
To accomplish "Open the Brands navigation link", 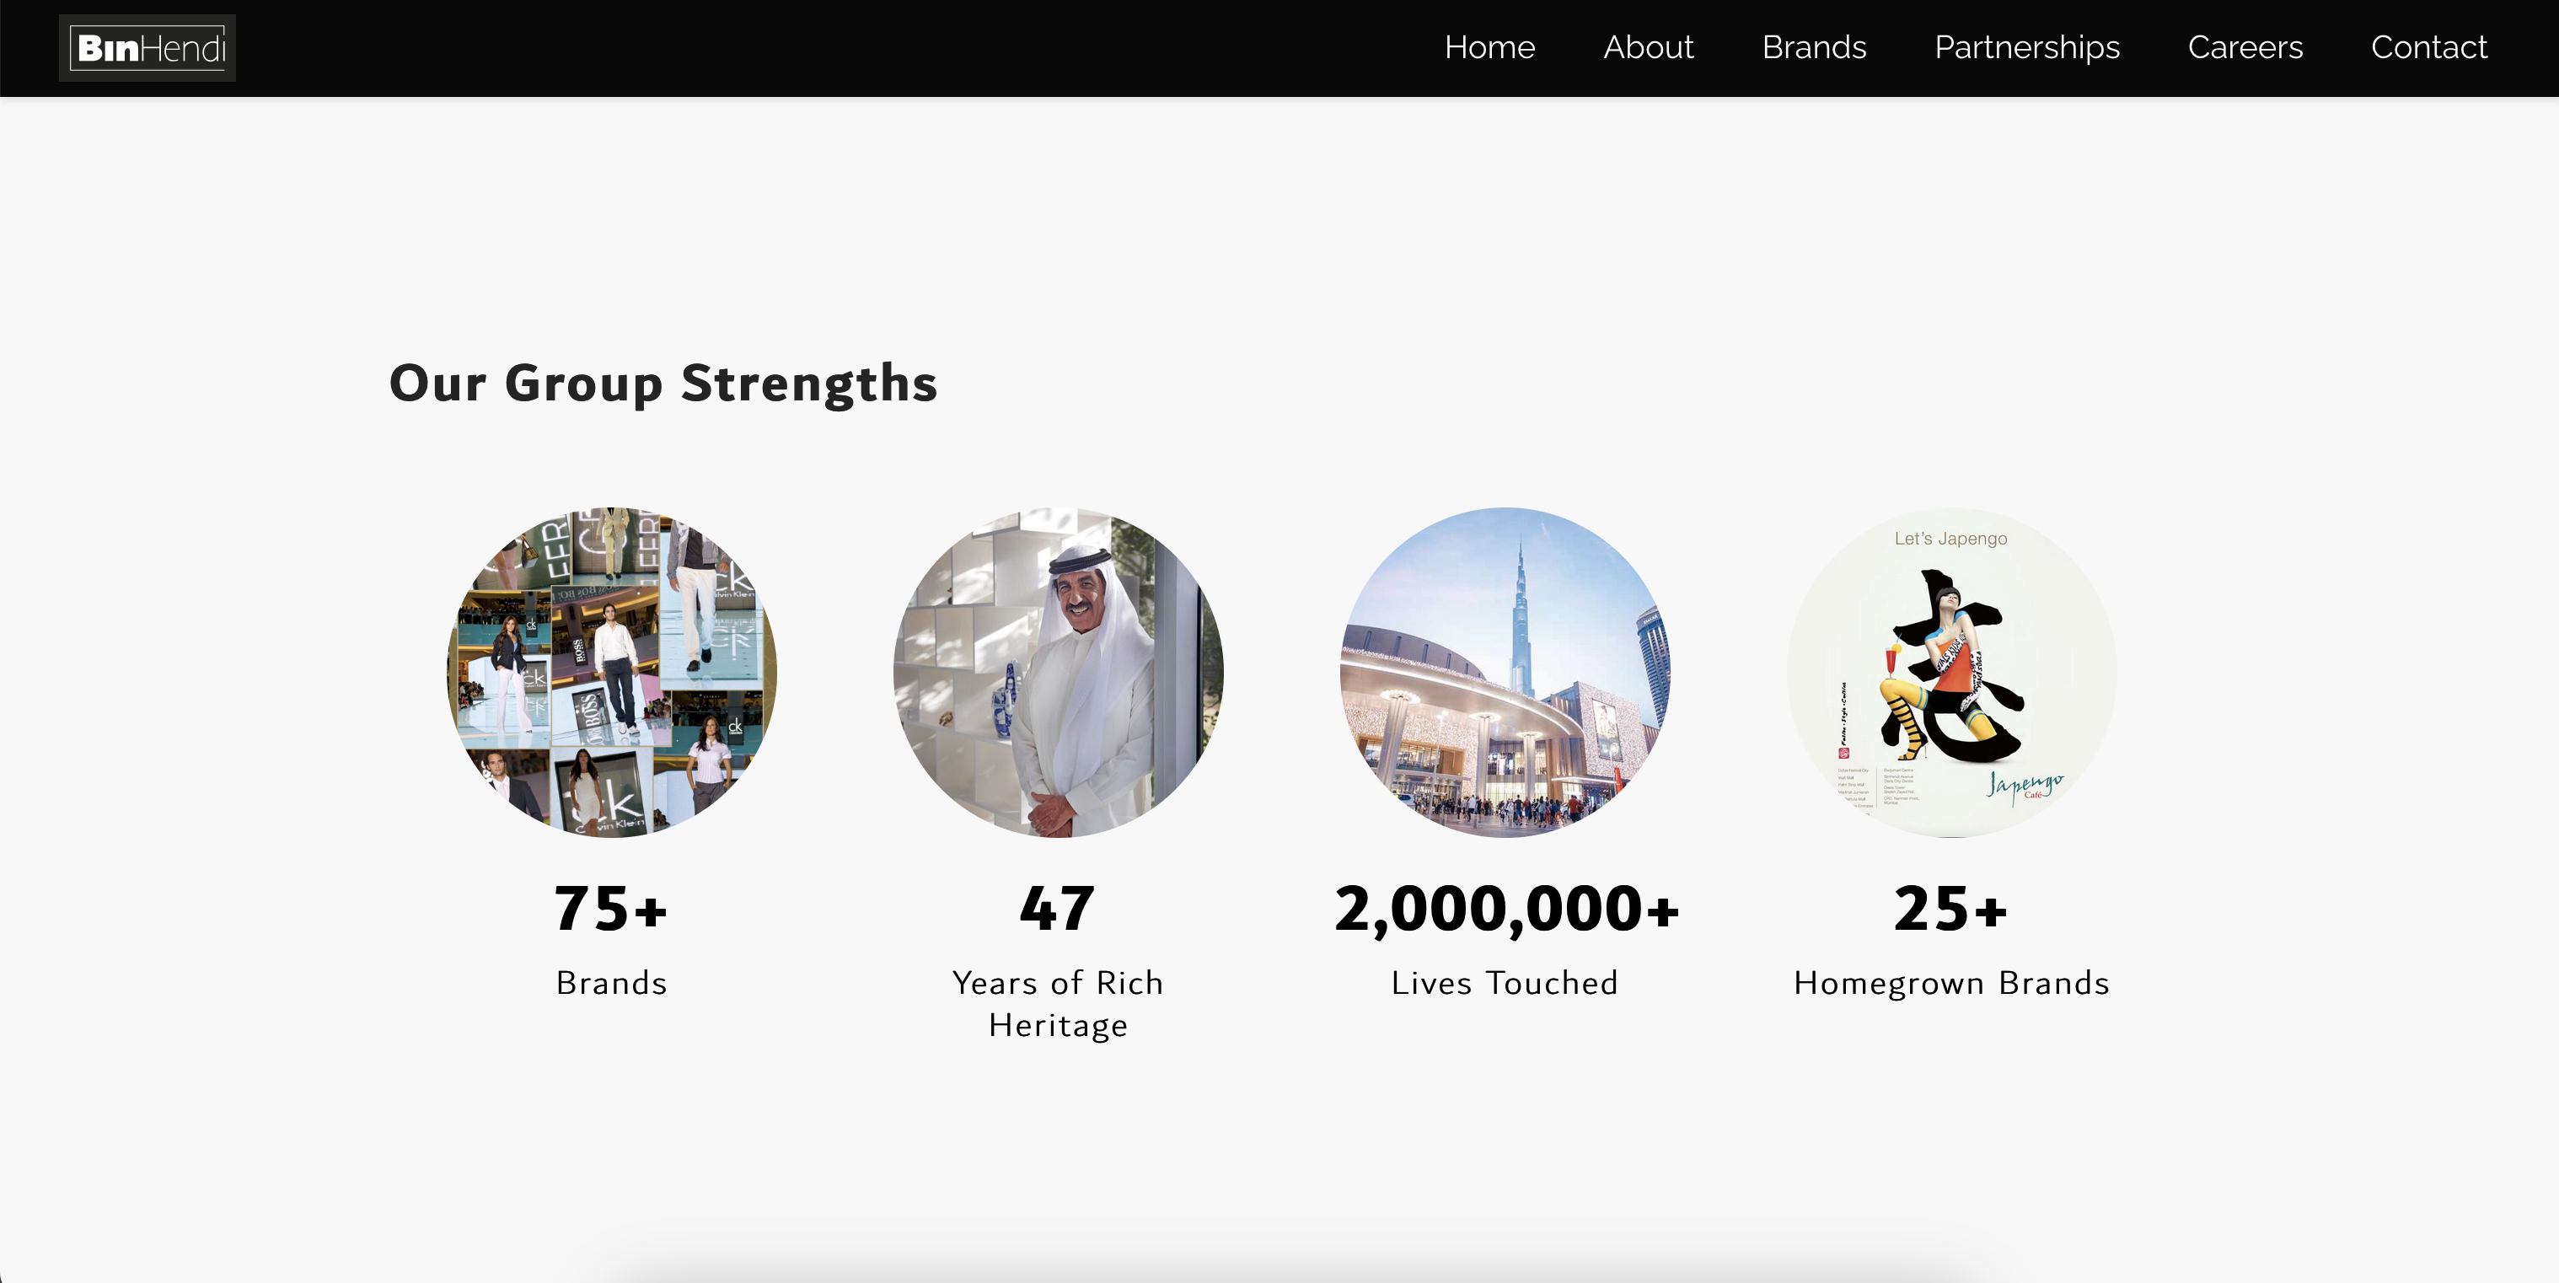I will point(1814,48).
